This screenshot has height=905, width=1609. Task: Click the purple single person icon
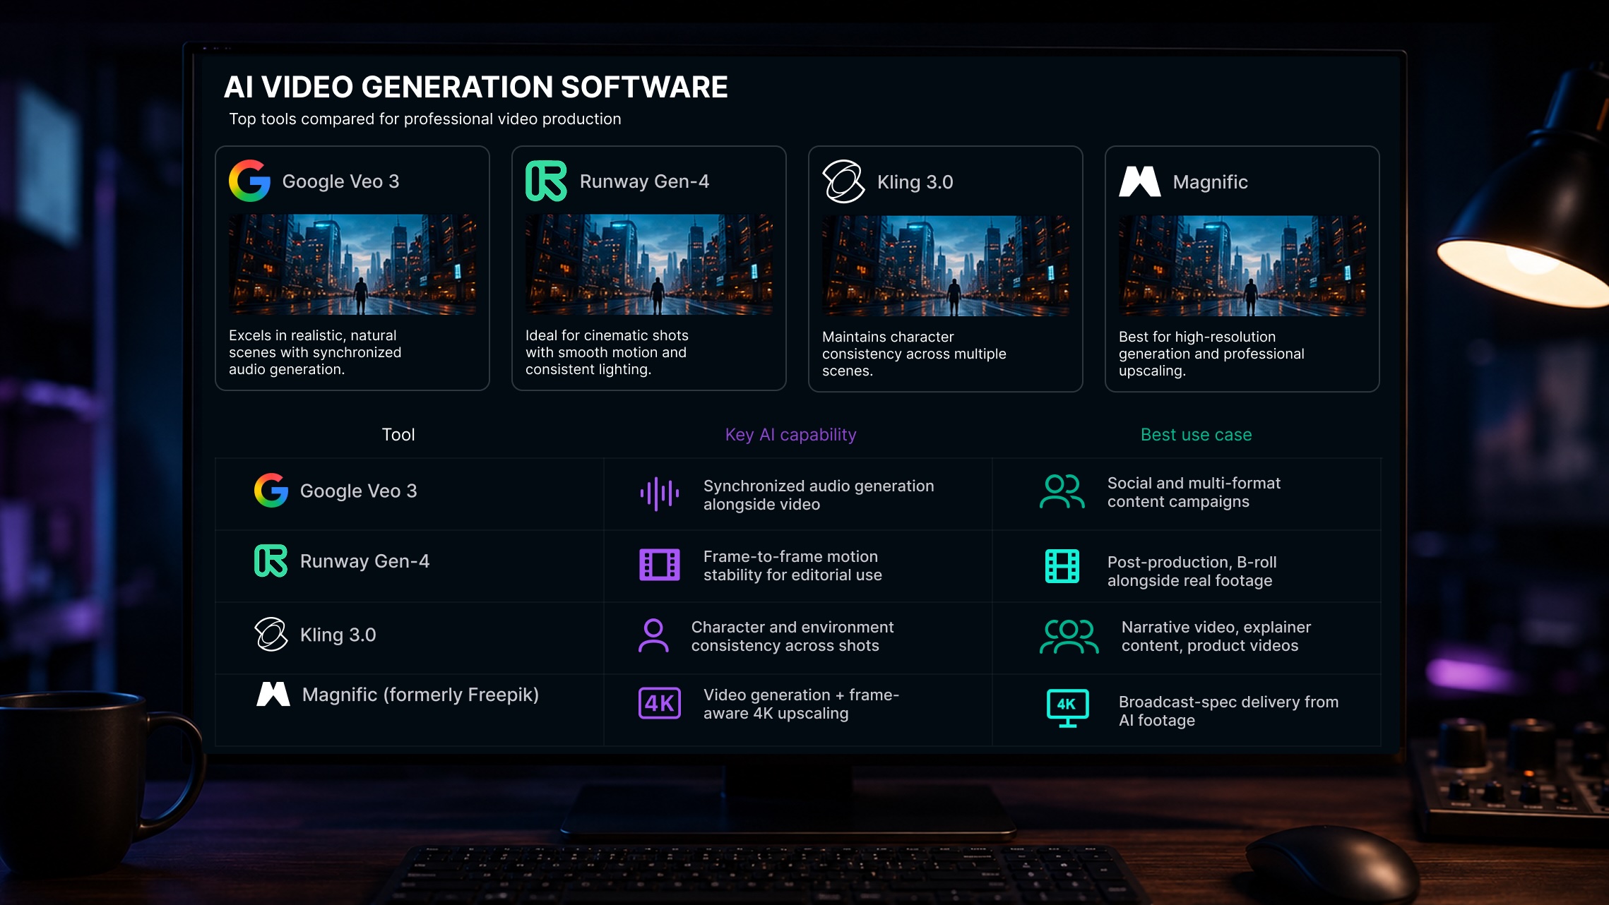(653, 635)
